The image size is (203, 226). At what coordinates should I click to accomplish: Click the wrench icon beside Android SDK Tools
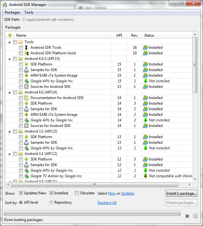click(x=26, y=47)
